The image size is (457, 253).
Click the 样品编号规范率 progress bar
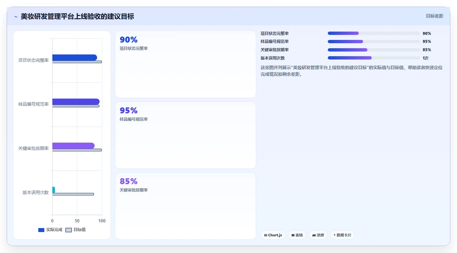(x=374, y=42)
